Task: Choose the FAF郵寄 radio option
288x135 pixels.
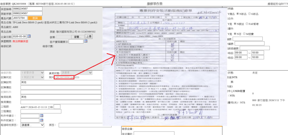Action: tap(246, 24)
